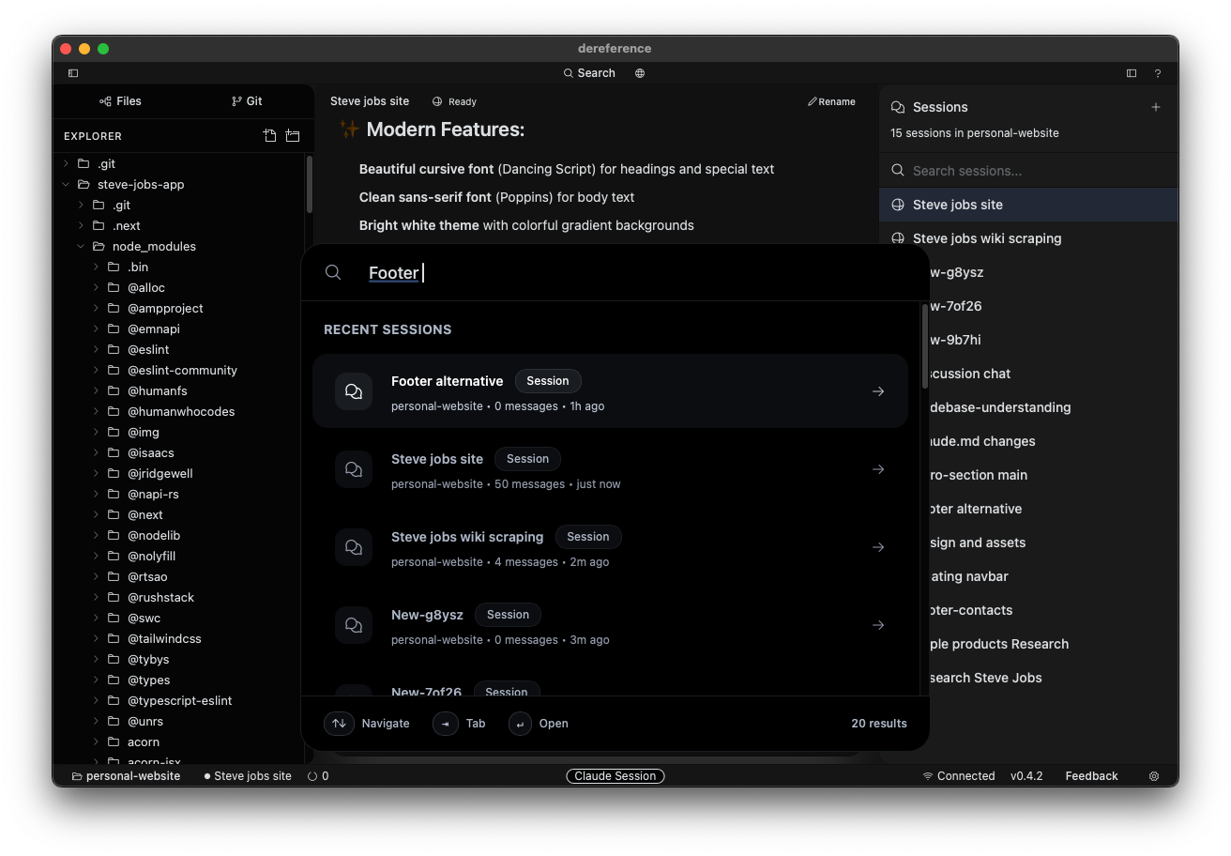Click the Open enter-key hint icon
The height and width of the screenshot is (856, 1231).
520,724
